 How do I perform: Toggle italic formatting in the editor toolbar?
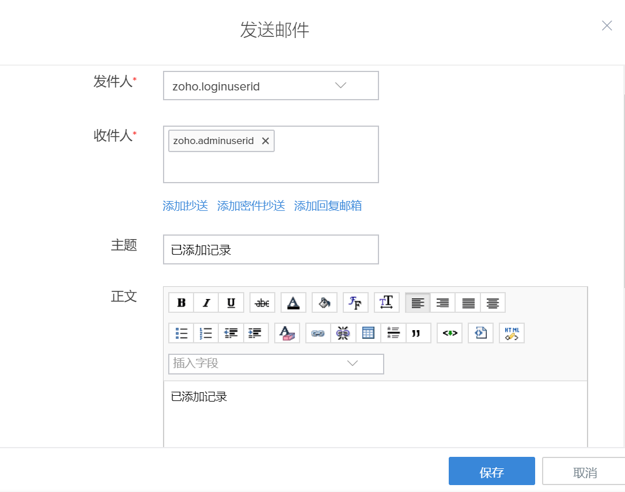[x=206, y=302]
